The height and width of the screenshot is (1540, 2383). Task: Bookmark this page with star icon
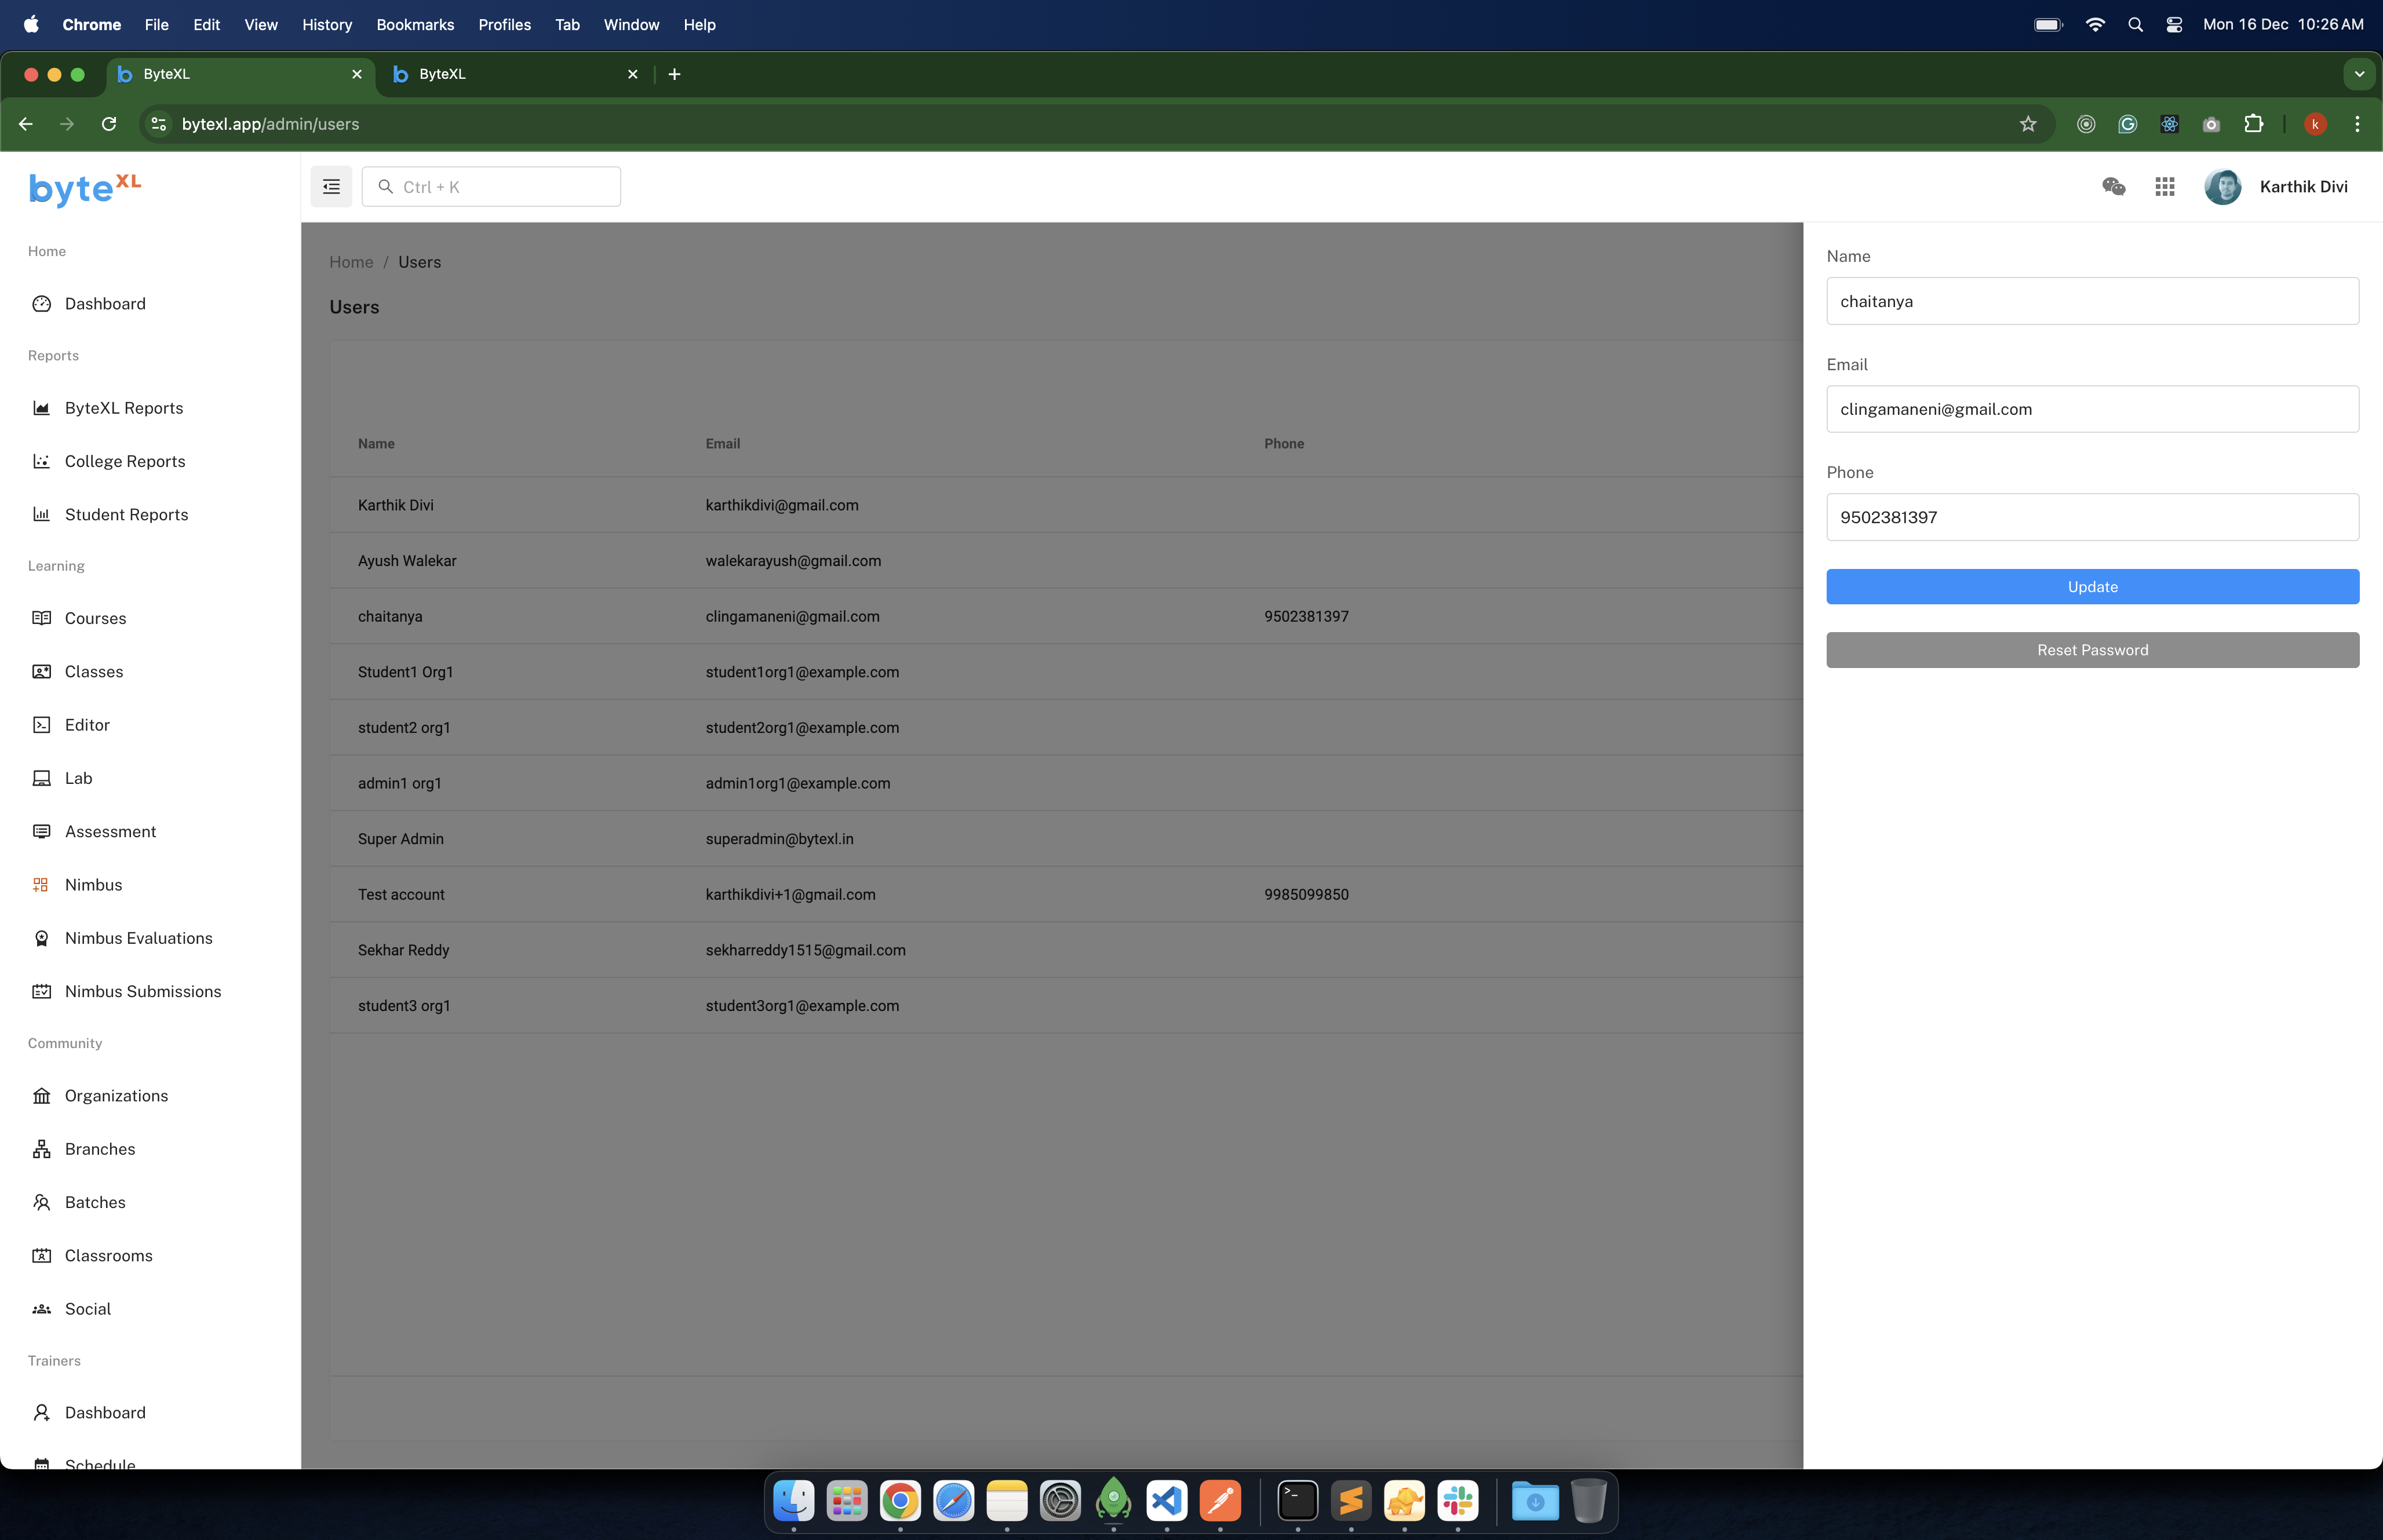[2028, 124]
